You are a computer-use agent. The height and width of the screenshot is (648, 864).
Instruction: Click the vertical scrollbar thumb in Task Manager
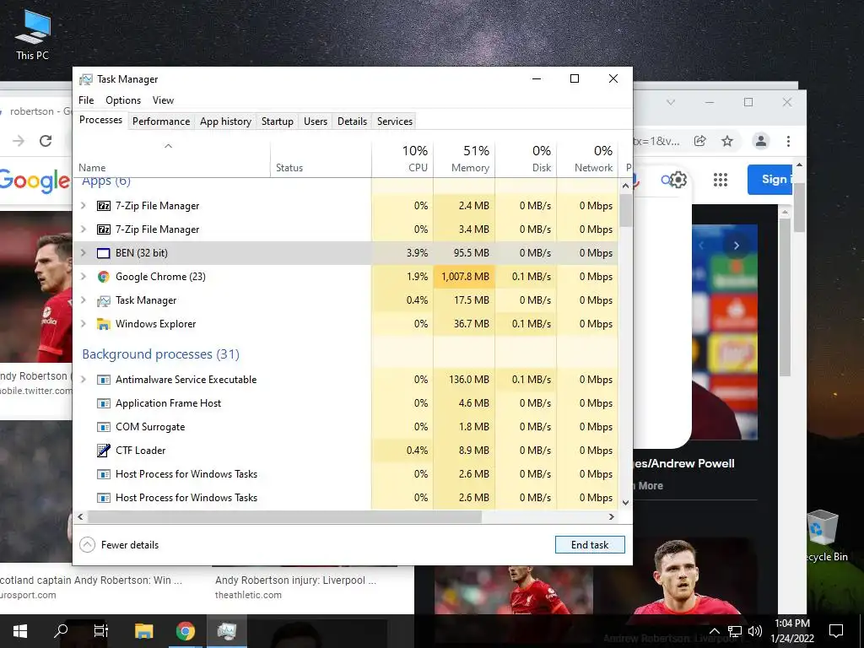[625, 210]
